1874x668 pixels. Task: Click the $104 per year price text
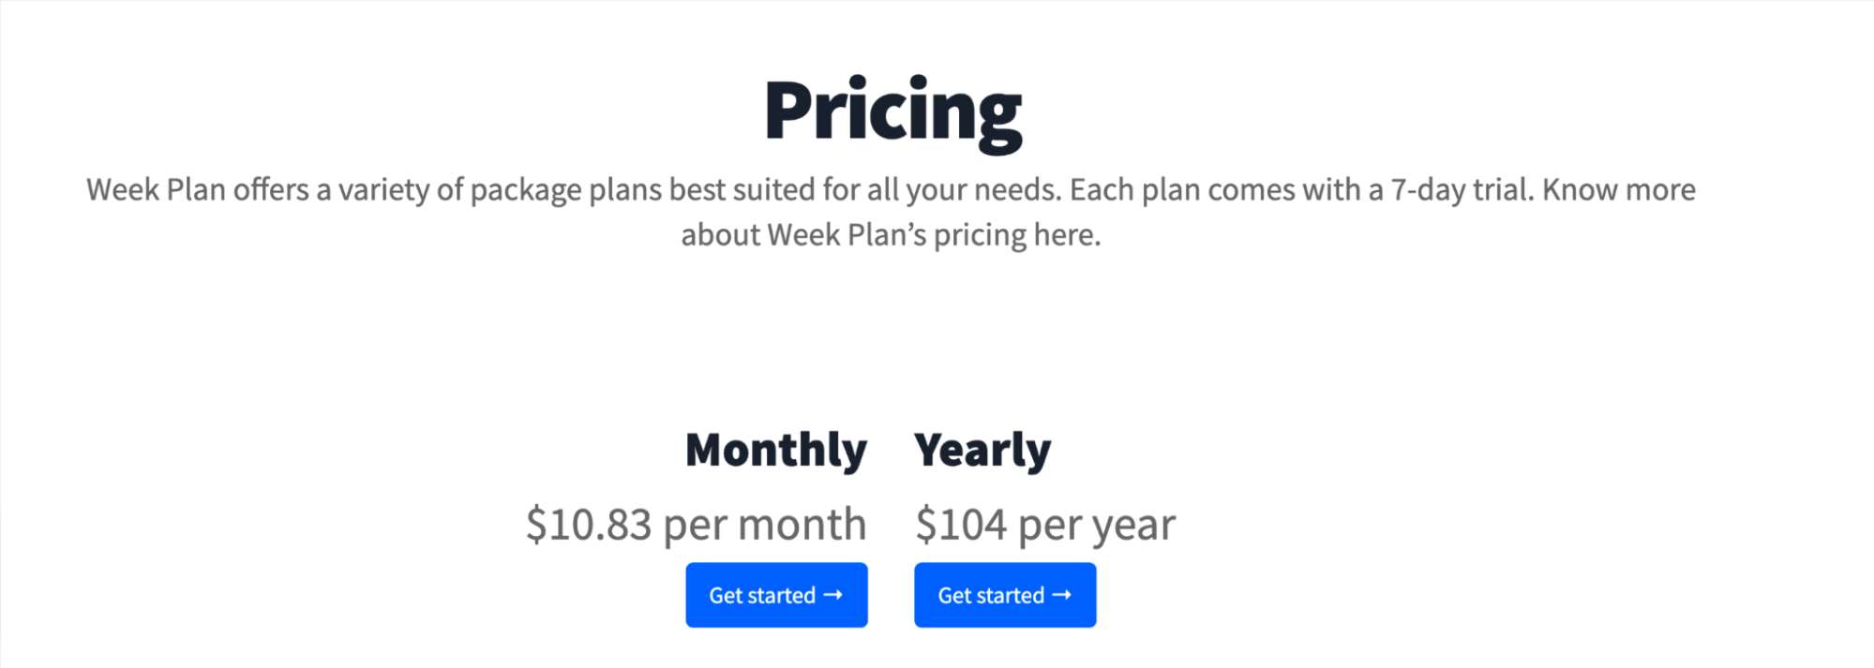click(1045, 525)
